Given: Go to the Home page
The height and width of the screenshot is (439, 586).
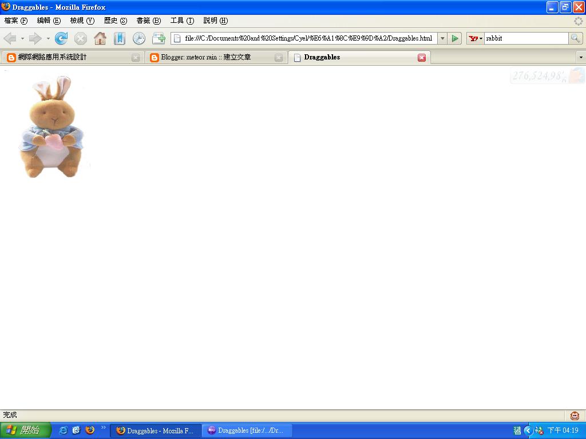Looking at the screenshot, I should (100, 38).
